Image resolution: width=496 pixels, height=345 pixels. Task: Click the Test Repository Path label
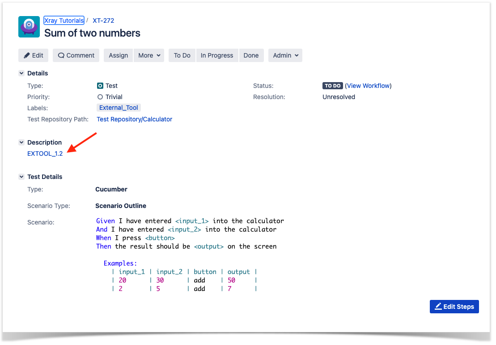point(58,119)
